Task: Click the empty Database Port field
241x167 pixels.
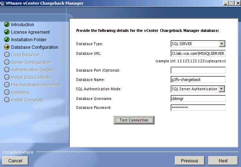Action: [x=198, y=70]
